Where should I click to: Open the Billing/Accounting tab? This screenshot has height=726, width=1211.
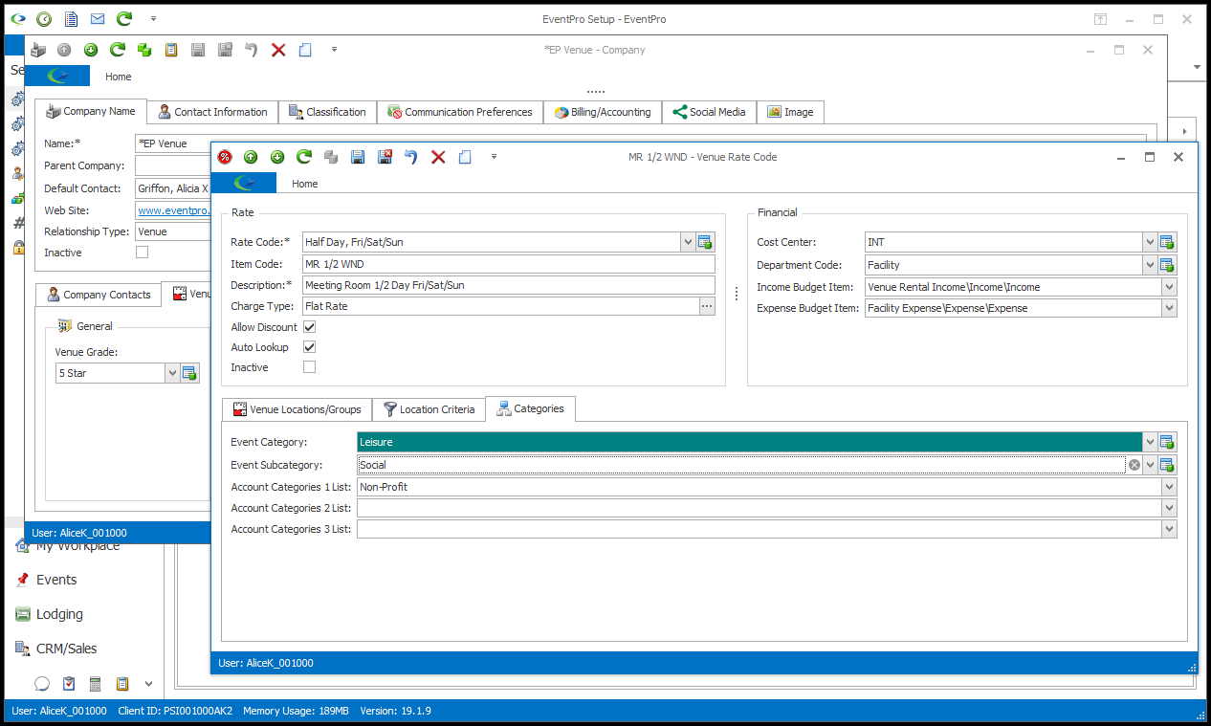point(603,112)
